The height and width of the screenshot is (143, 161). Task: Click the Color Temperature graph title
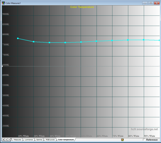pyautogui.click(x=82, y=7)
